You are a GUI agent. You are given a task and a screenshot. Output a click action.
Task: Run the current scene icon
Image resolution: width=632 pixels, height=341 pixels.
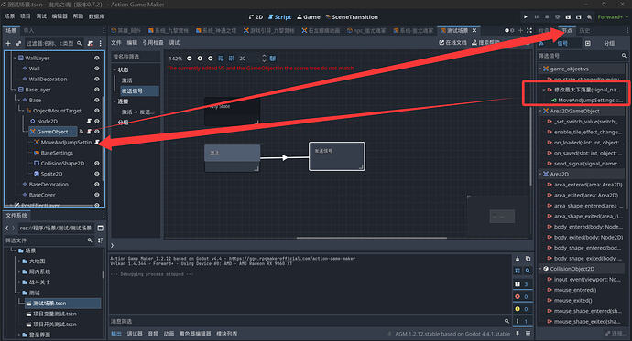click(568, 16)
